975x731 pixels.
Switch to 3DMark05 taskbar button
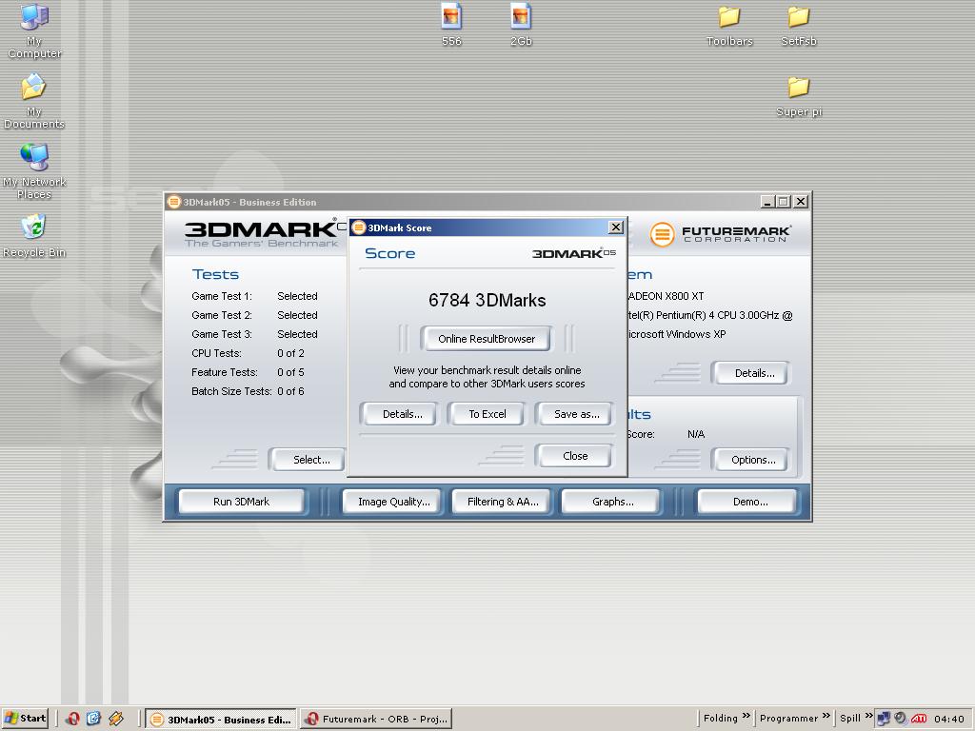222,719
